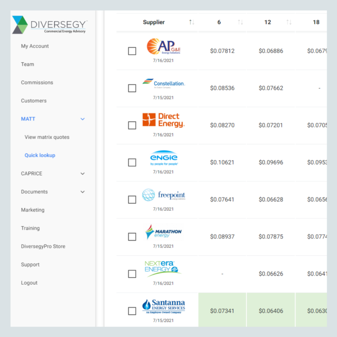Expand the Documents menu
The image size is (337, 337).
(x=83, y=192)
